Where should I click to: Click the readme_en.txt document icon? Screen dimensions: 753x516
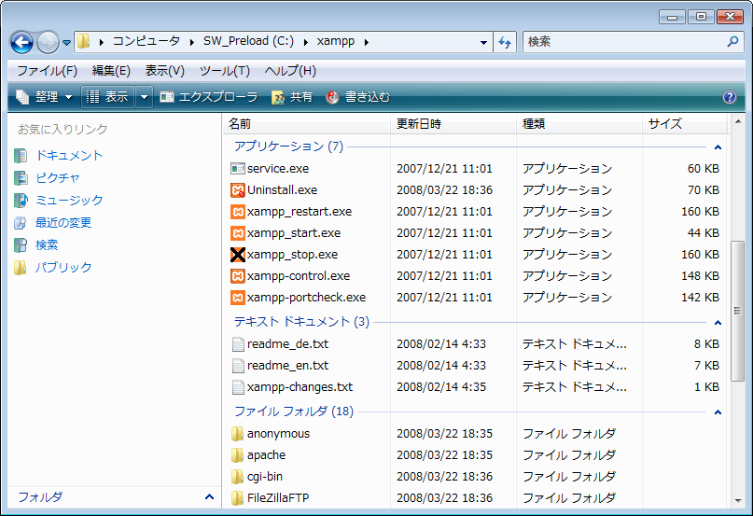point(238,366)
